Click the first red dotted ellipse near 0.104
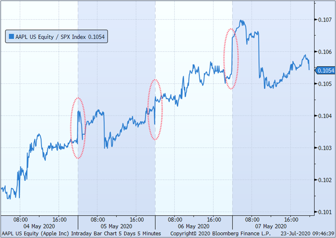The height and width of the screenshot is (238, 336). tap(77, 128)
